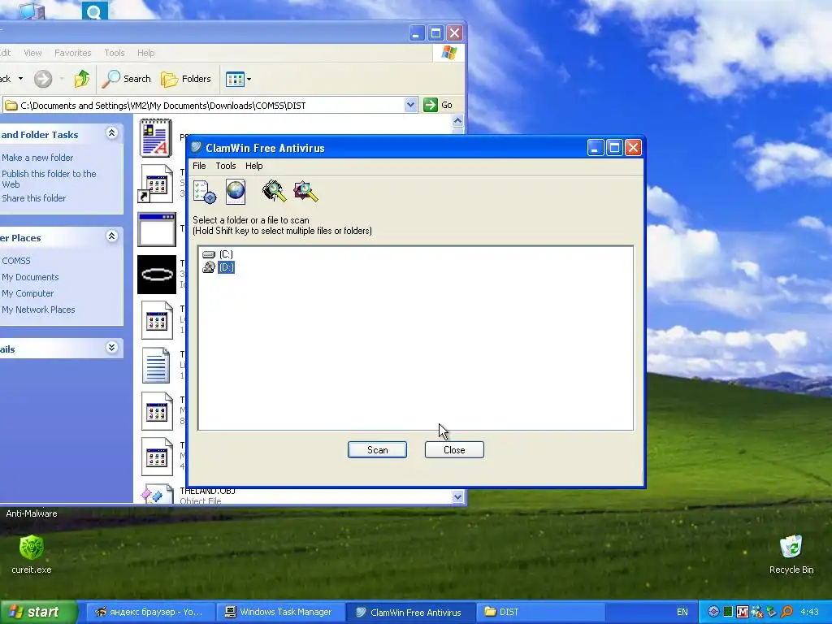Open My Network Places link

pyautogui.click(x=38, y=310)
